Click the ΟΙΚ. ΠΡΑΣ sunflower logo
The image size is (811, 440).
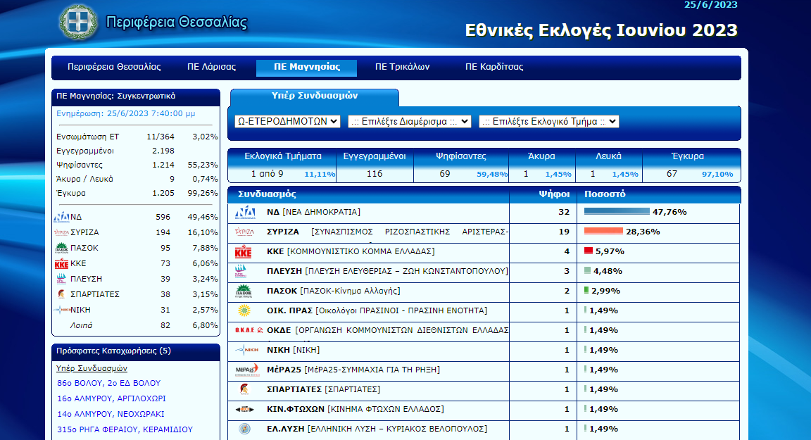click(244, 310)
